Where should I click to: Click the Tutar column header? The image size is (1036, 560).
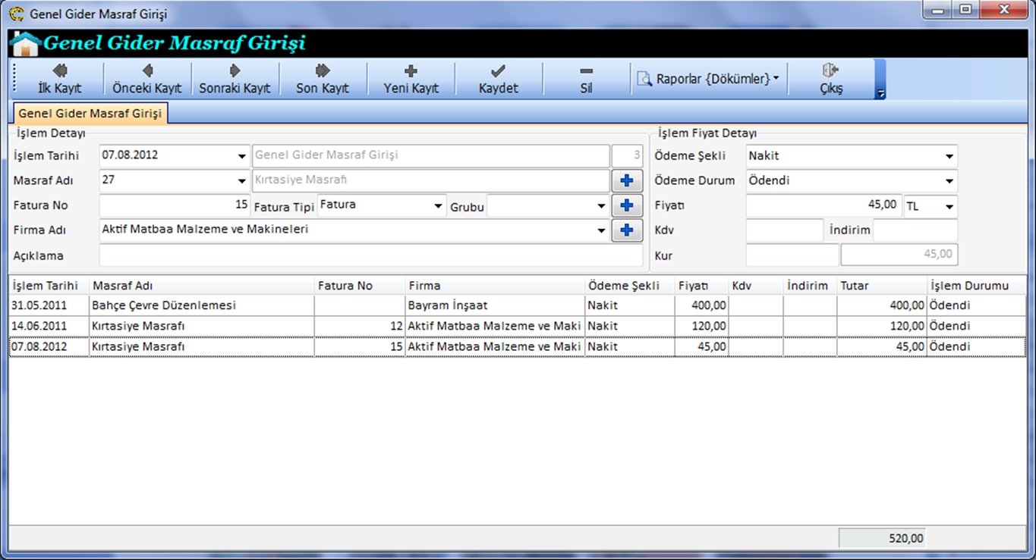880,286
